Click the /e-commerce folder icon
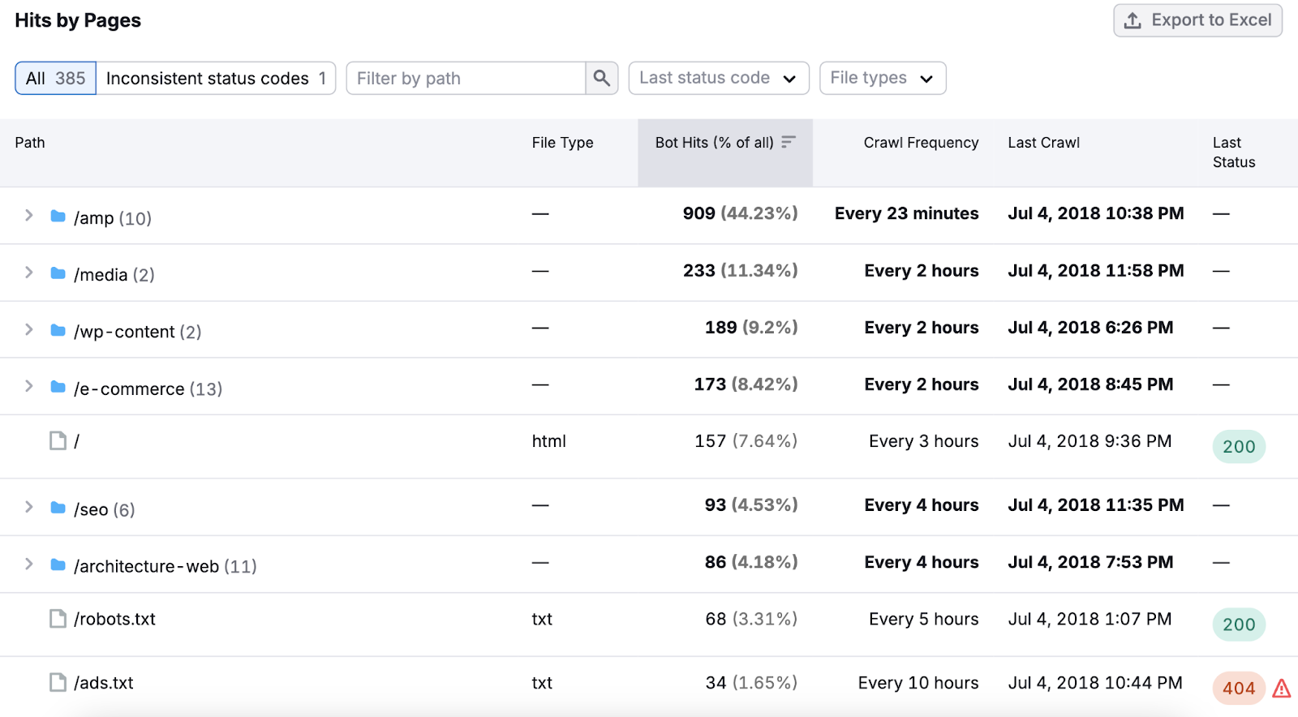This screenshot has width=1298, height=717. [58, 387]
